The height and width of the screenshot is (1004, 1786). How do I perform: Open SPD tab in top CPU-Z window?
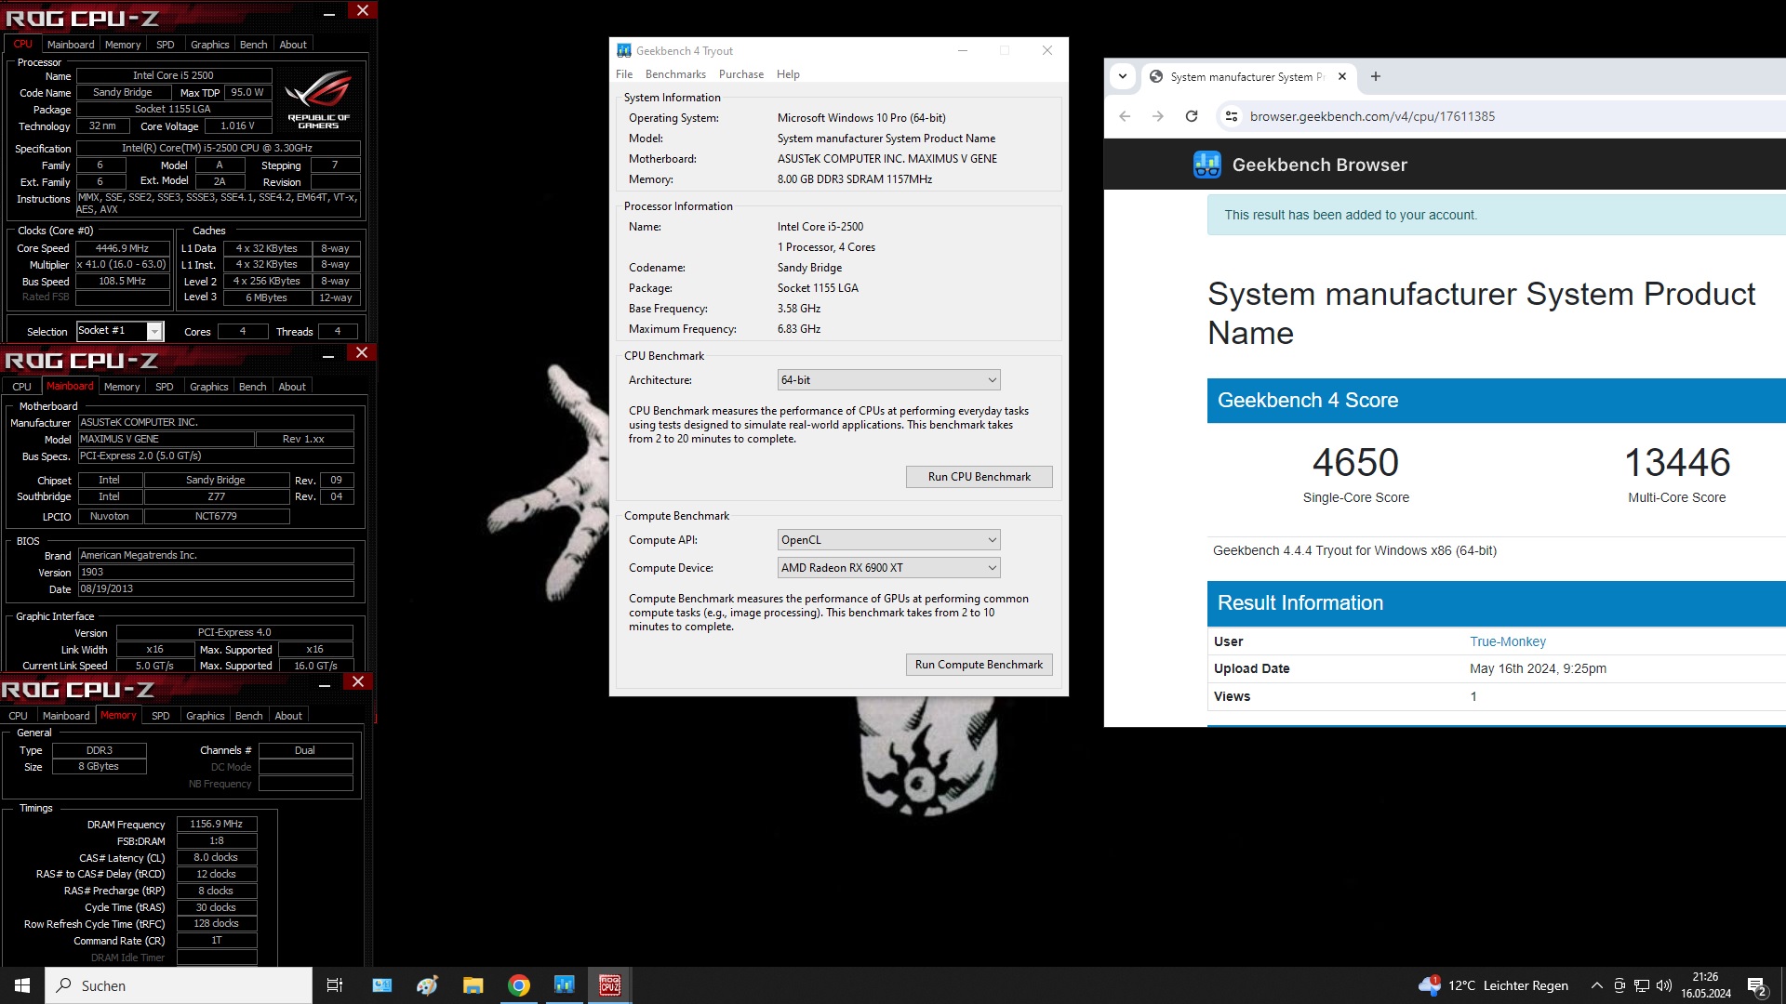tap(166, 45)
